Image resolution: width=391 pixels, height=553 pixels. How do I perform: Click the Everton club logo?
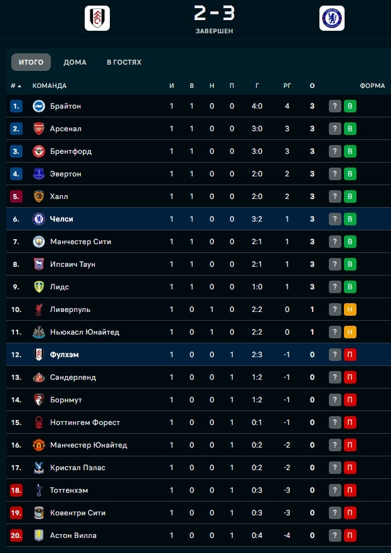point(39,174)
